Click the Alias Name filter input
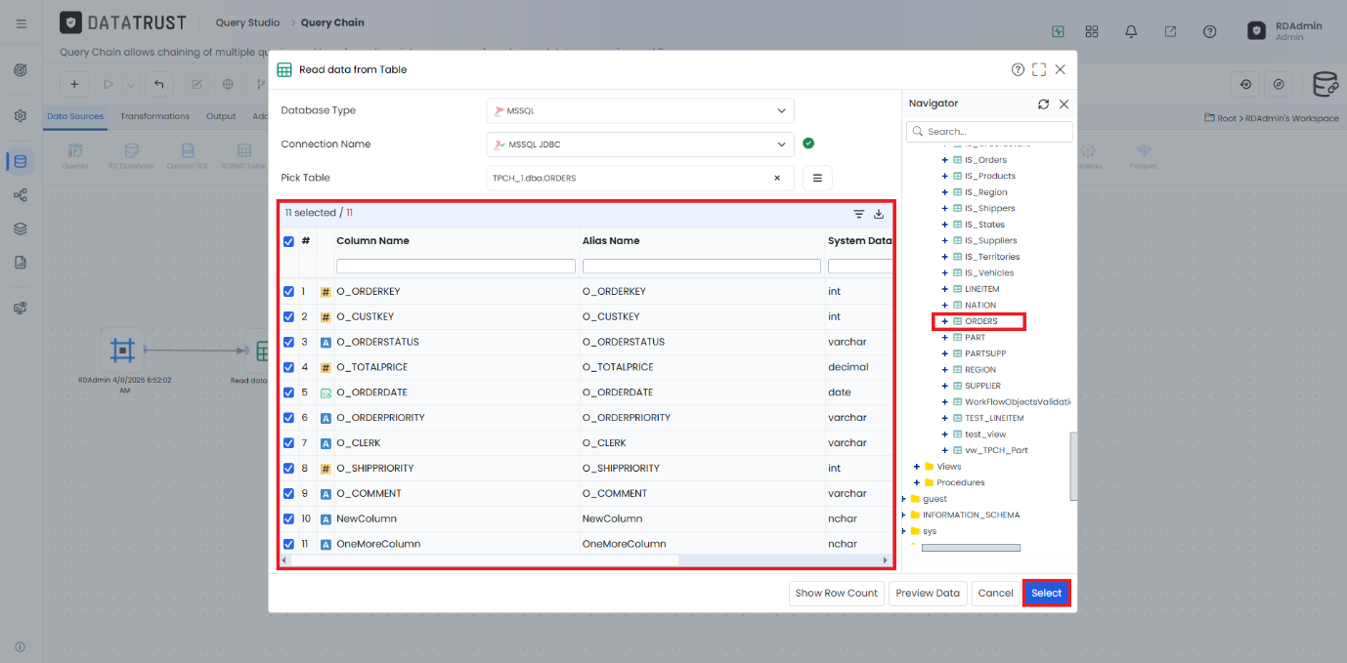Screen dimensions: 1347x663 tap(702, 266)
